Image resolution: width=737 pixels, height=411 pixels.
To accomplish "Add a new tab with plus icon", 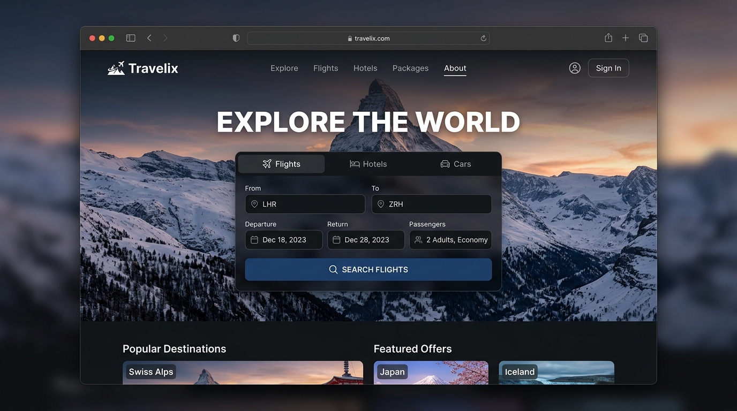I will click(x=626, y=38).
